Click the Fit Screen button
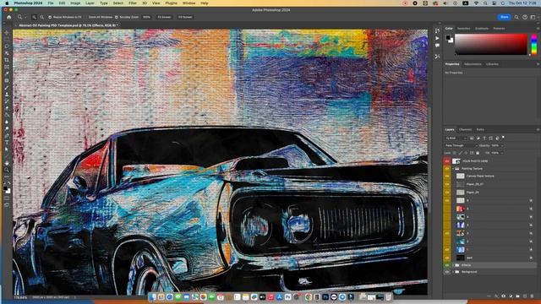The image size is (541, 304). (164, 17)
